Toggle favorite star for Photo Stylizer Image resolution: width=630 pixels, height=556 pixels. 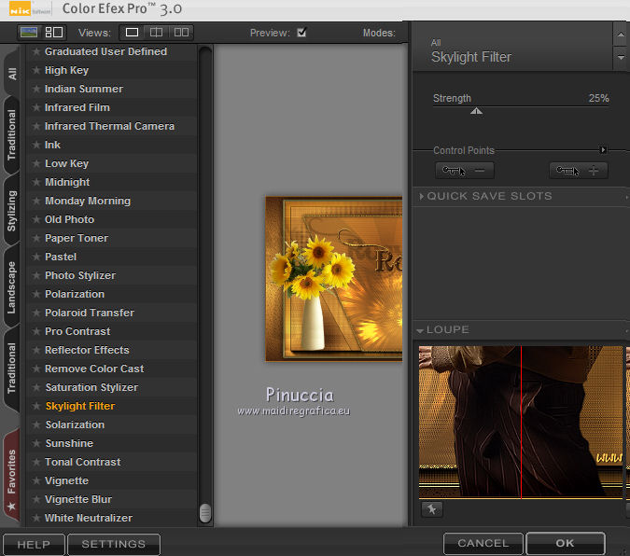point(36,275)
